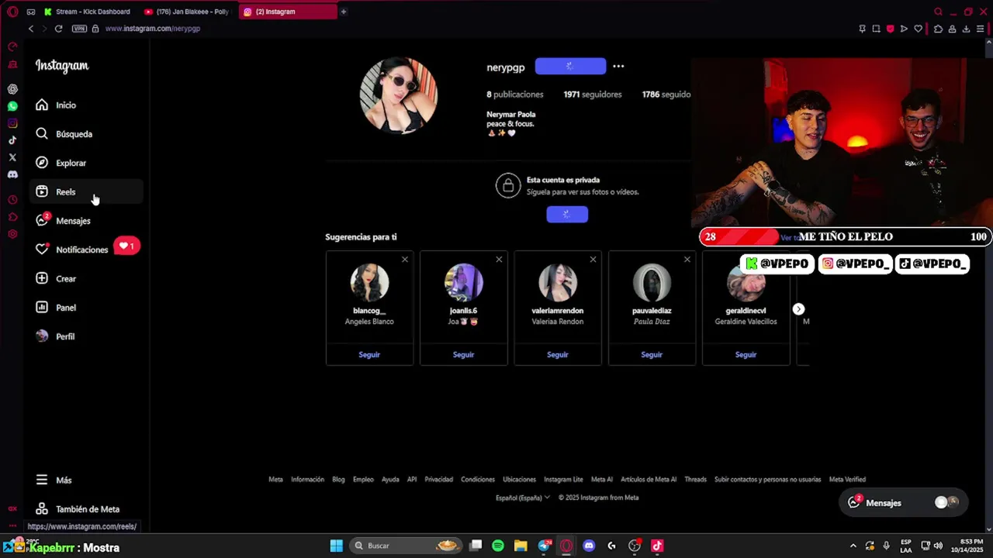Open volume control in system tray

[938, 546]
